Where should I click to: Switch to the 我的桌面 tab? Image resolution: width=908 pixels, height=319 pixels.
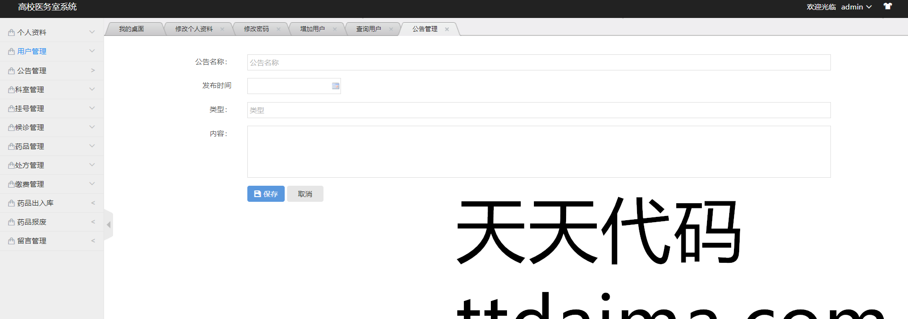131,29
